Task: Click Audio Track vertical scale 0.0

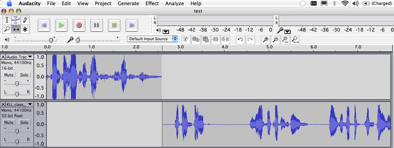Action: tap(40, 77)
